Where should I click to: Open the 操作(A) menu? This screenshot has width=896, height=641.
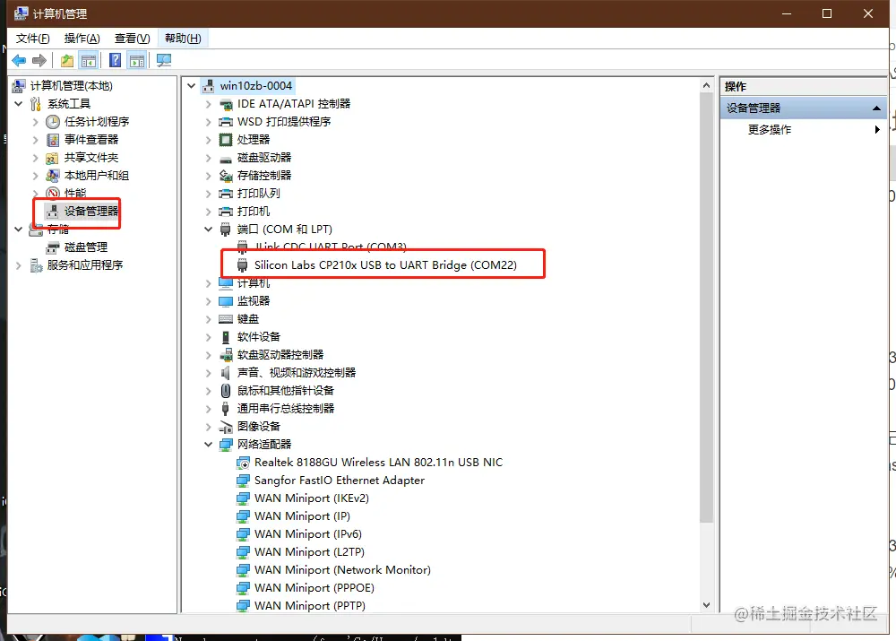tap(82, 39)
